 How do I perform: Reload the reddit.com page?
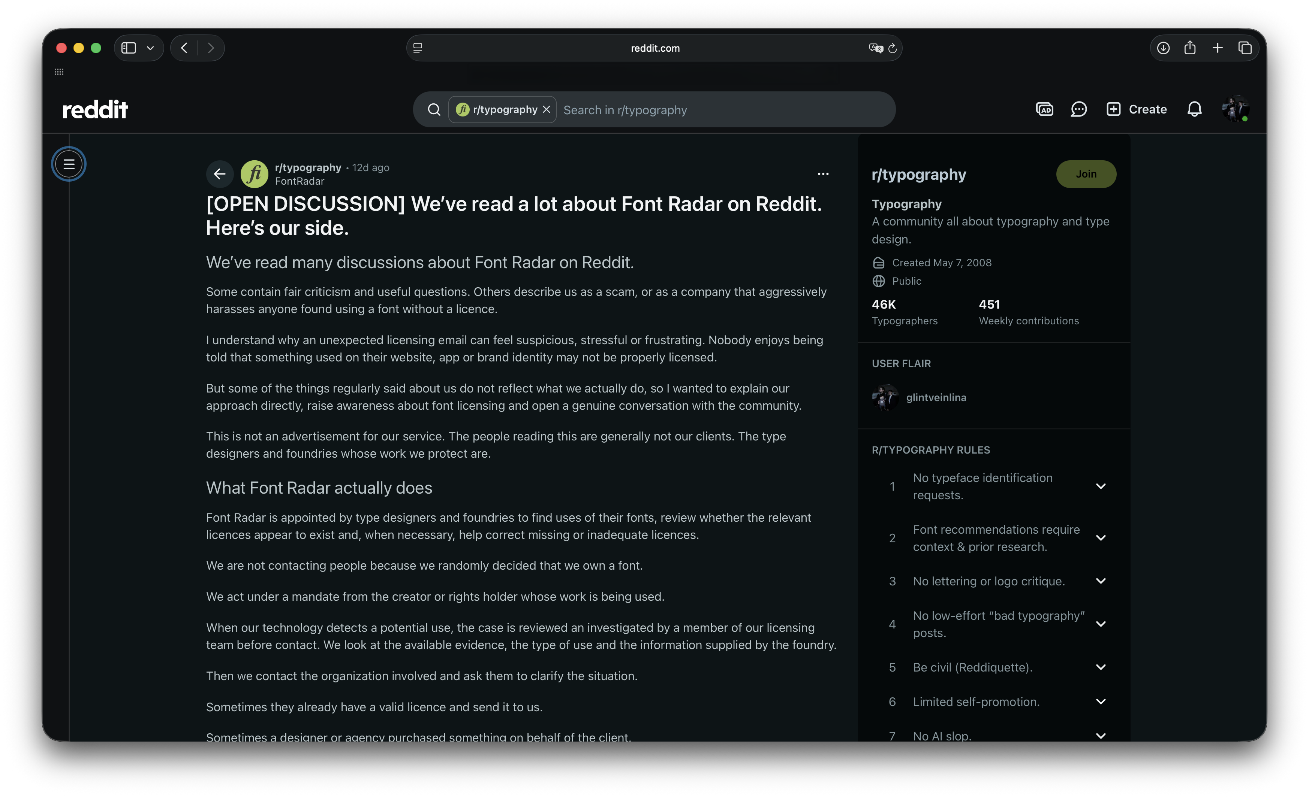893,48
